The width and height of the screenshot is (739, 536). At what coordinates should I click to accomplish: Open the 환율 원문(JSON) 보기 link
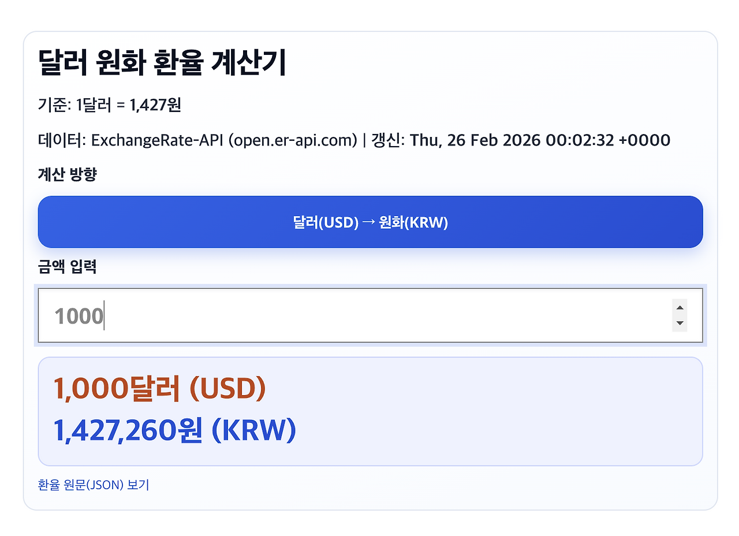pyautogui.click(x=92, y=485)
